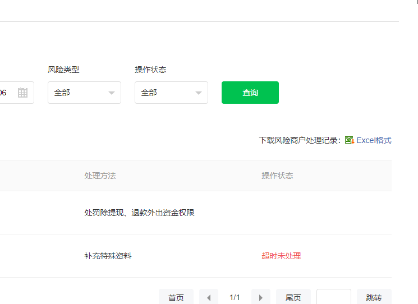Click the 补充特殊资料 cell
Viewport: 418px width, 304px height.
click(108, 256)
